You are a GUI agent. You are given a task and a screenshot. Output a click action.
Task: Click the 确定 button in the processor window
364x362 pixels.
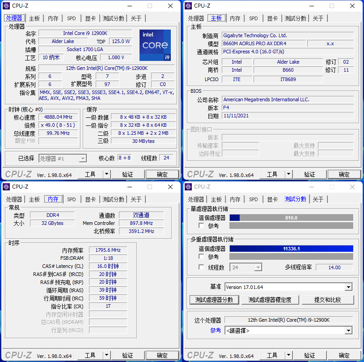pos(162,174)
